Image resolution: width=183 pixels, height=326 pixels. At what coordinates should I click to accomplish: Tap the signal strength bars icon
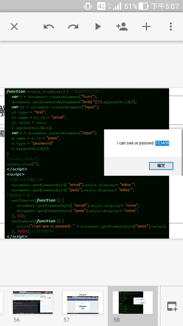pos(117,6)
